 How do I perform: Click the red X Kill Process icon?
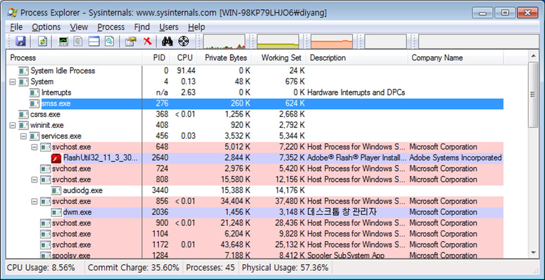(148, 42)
